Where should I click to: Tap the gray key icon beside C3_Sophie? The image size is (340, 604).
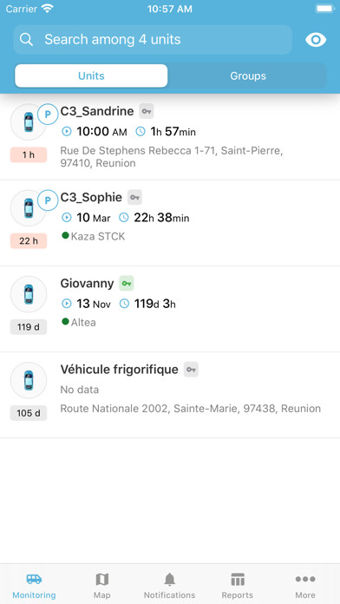[x=134, y=198]
